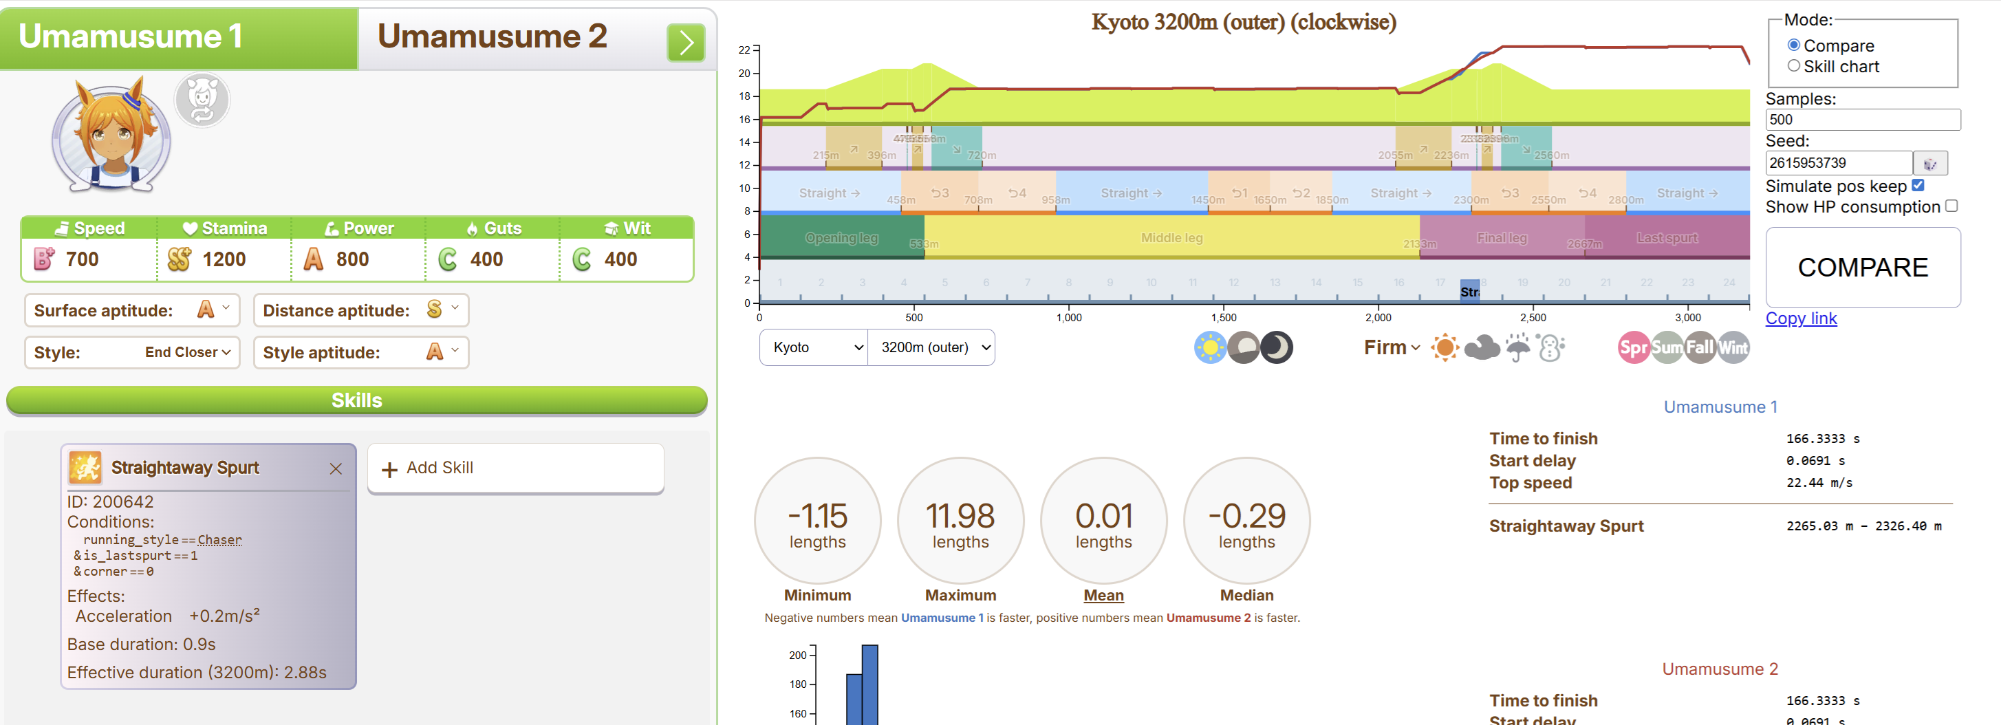Click the Str skill marker on chart

pos(1469,292)
